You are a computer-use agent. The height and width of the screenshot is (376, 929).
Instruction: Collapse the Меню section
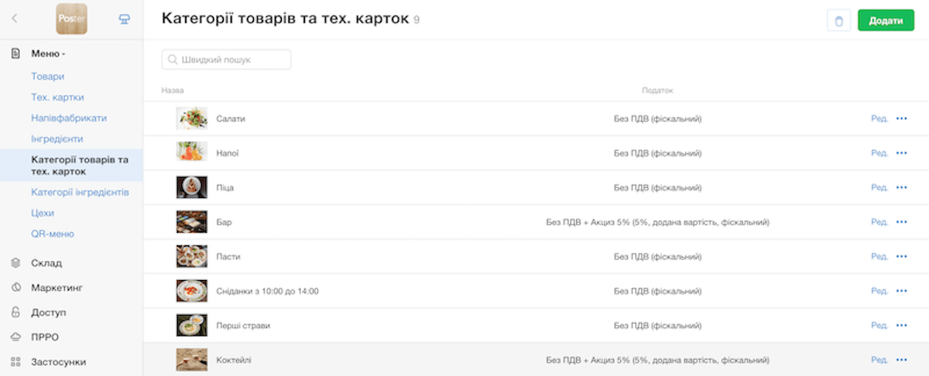[48, 53]
